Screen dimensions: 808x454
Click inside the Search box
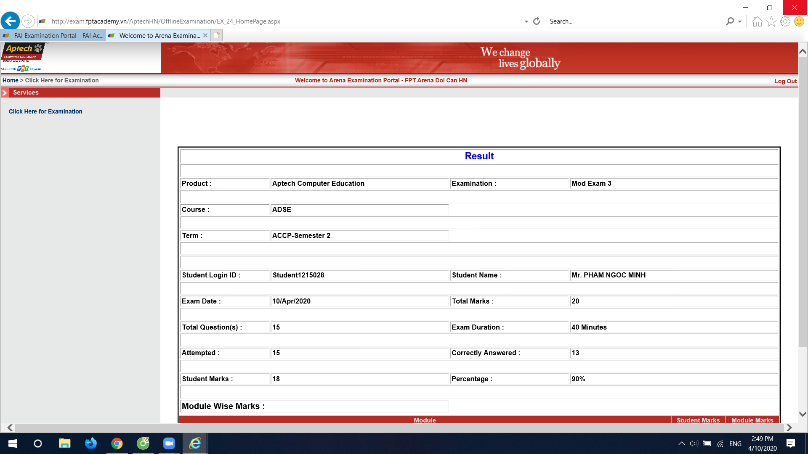[635, 21]
